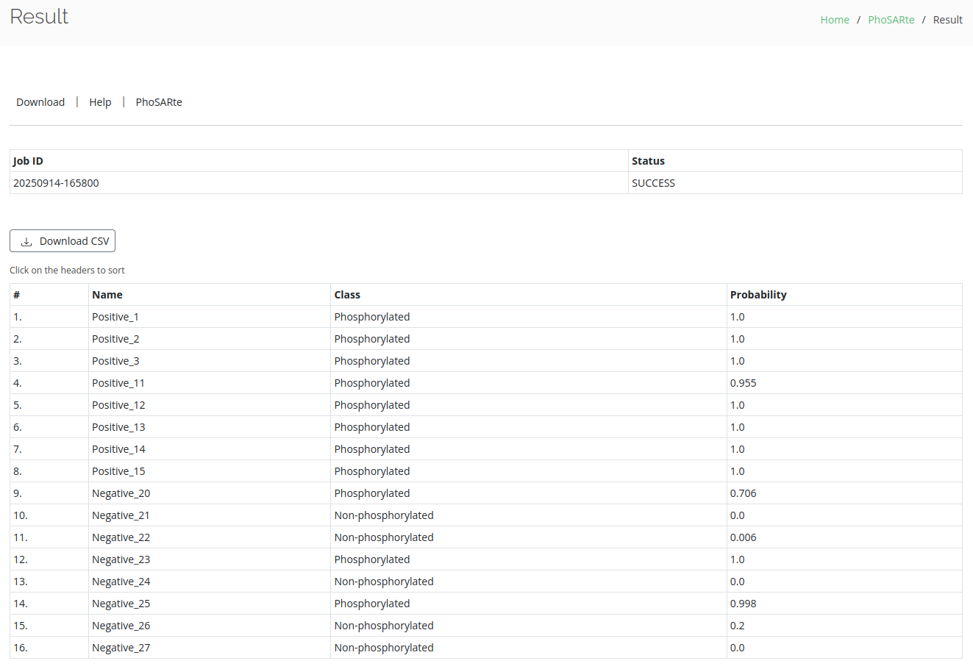Click Non-phosphorylated class for Negative_27
The width and height of the screenshot is (973, 669).
click(384, 648)
